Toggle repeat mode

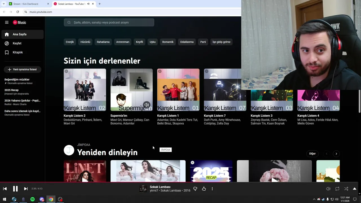pyautogui.click(x=337, y=189)
